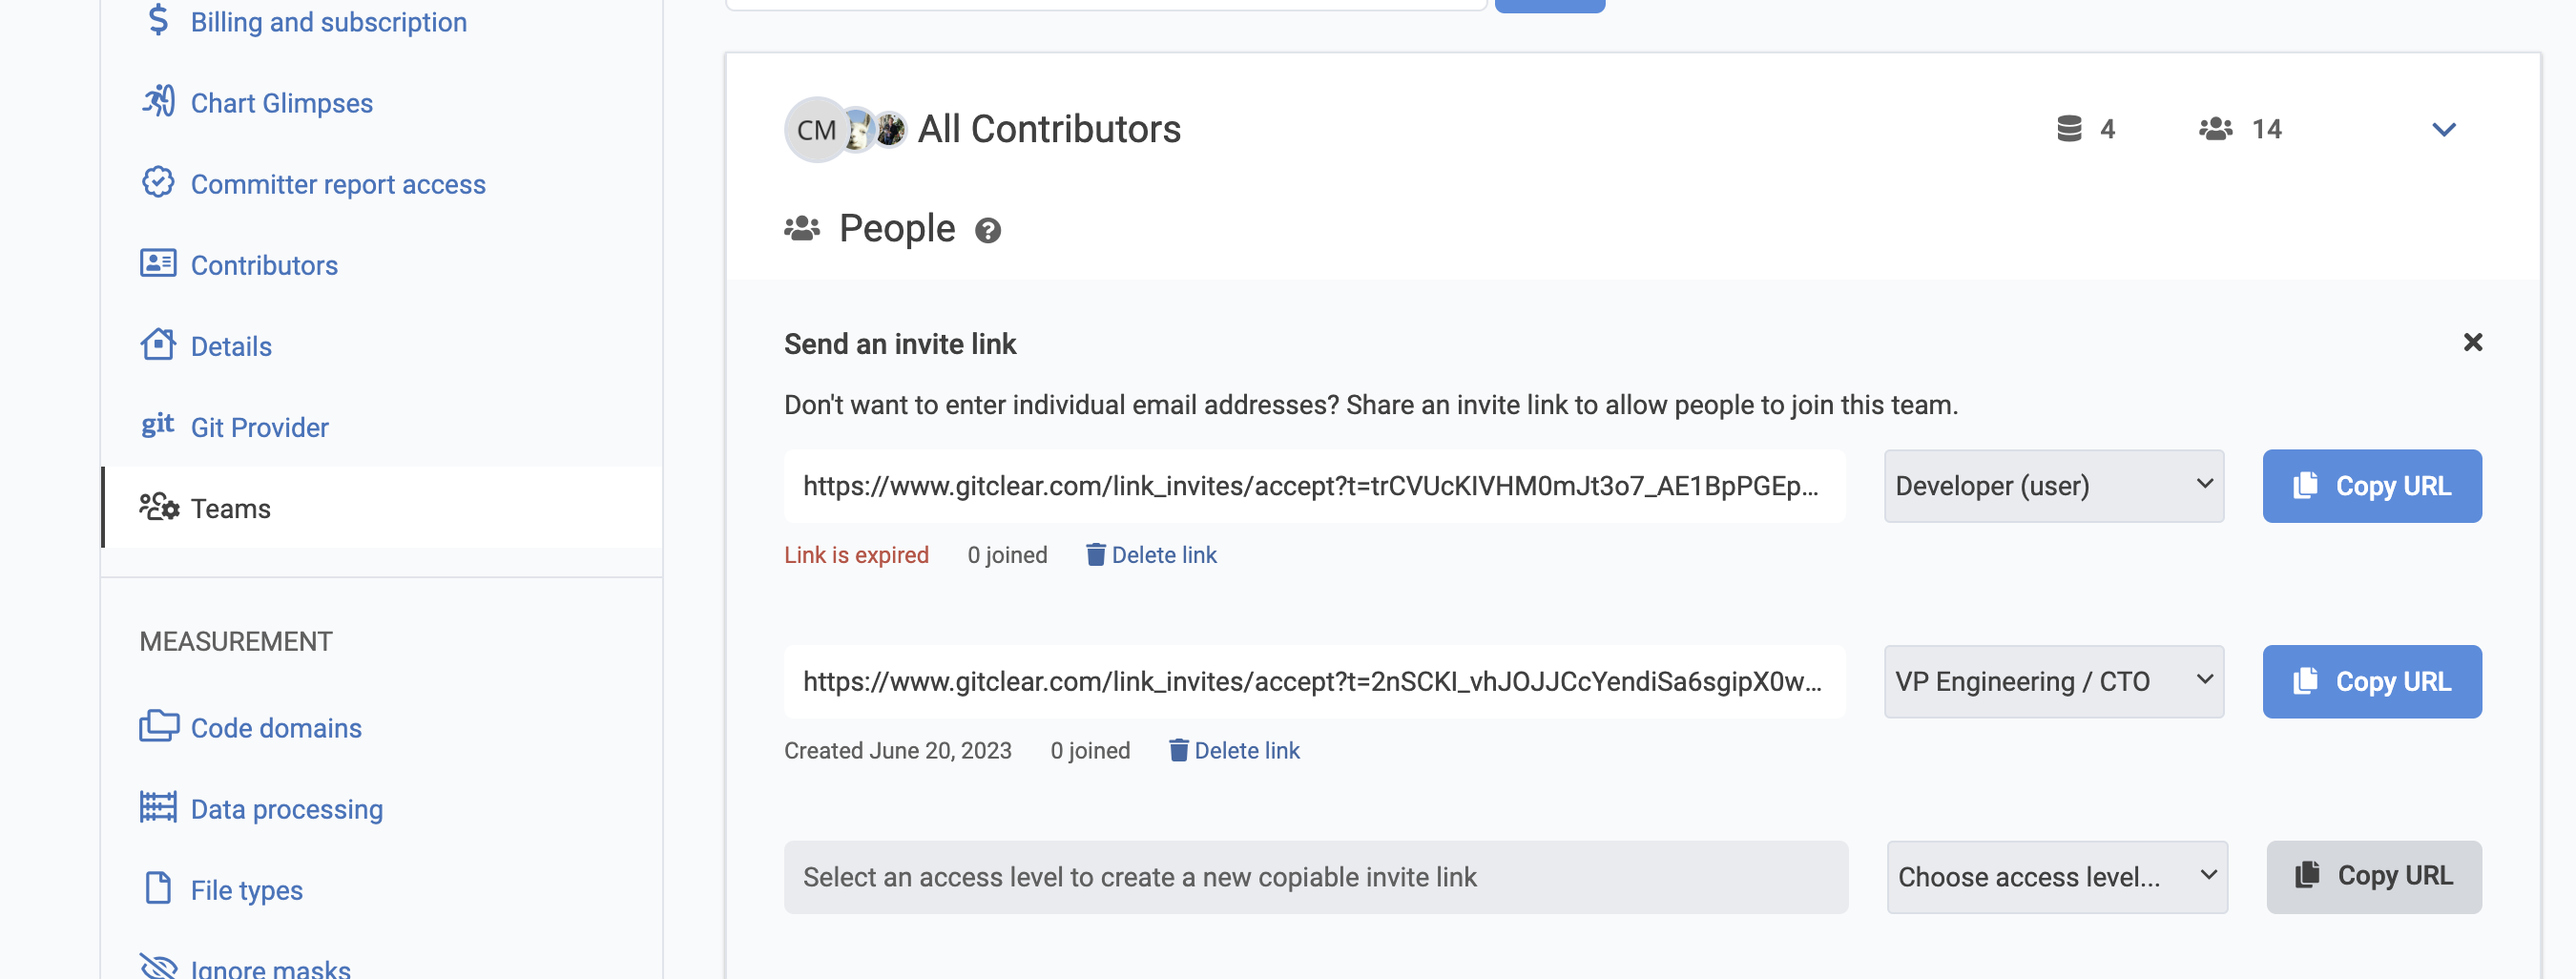Open the Choose access level dropdown
Screen dimensions: 2576x979
click(x=2057, y=877)
